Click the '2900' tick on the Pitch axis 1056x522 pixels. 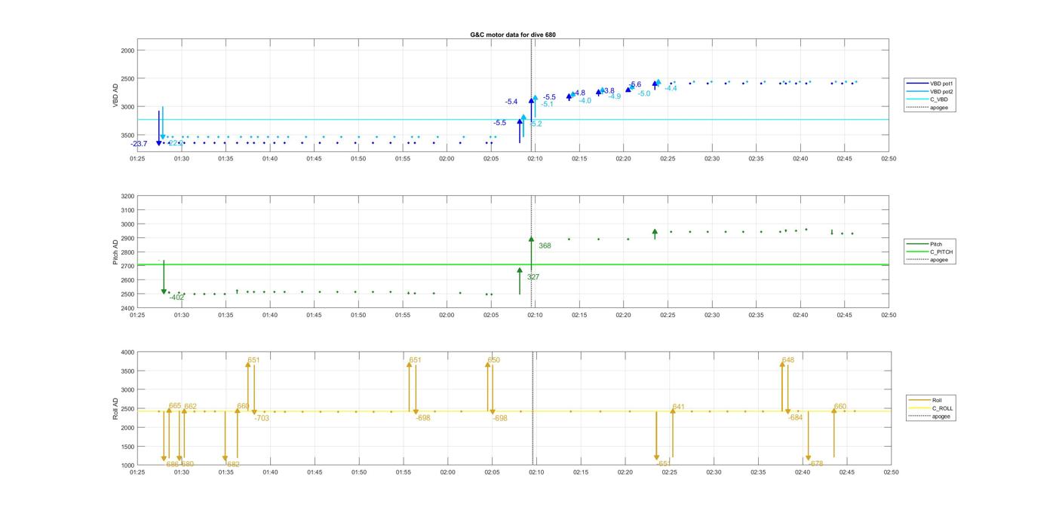[x=127, y=238]
